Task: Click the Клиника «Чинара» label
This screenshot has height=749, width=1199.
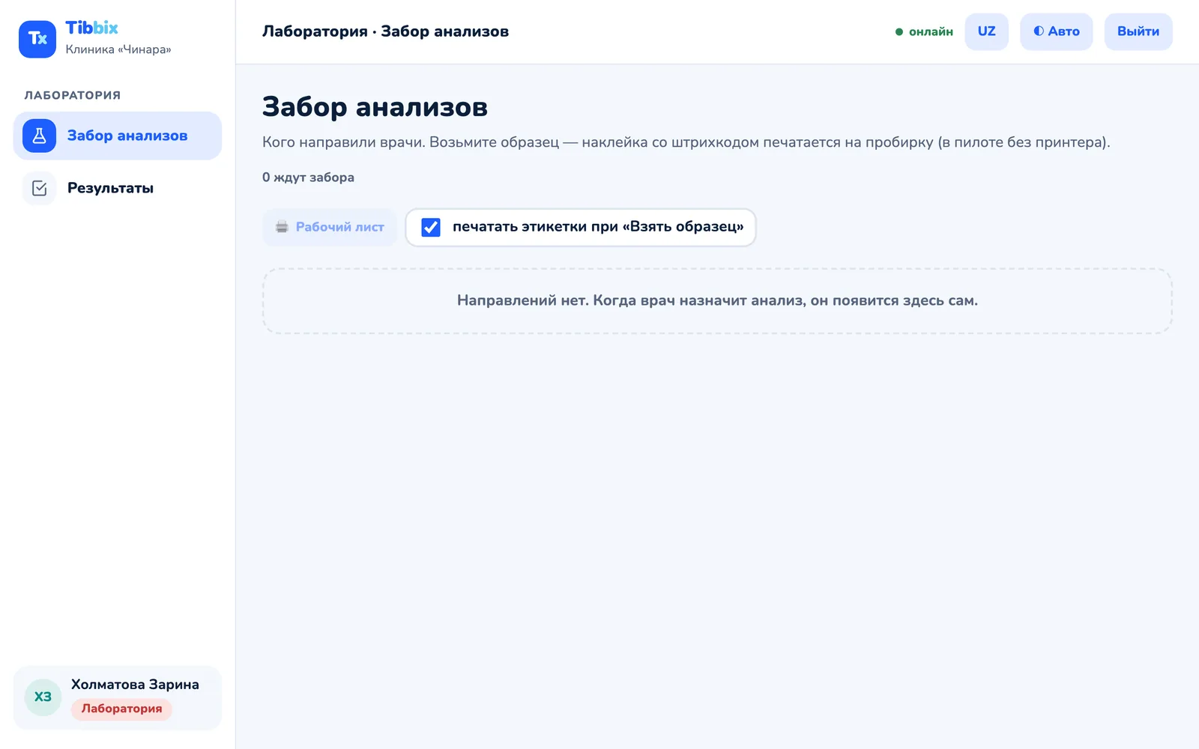Action: pos(118,49)
